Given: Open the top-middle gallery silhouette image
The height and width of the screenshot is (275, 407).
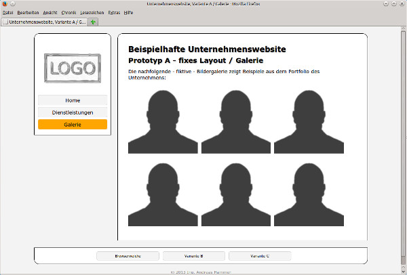Looking at the screenshot, I should pyautogui.click(x=236, y=122).
